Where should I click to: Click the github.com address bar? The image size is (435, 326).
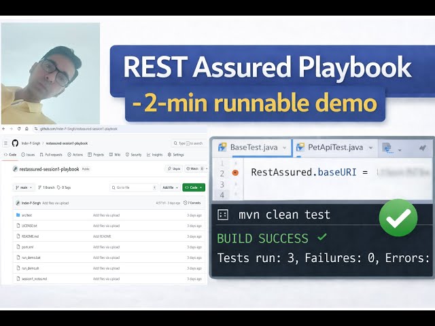79,128
